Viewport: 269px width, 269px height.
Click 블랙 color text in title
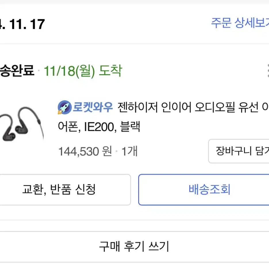[x=130, y=127]
